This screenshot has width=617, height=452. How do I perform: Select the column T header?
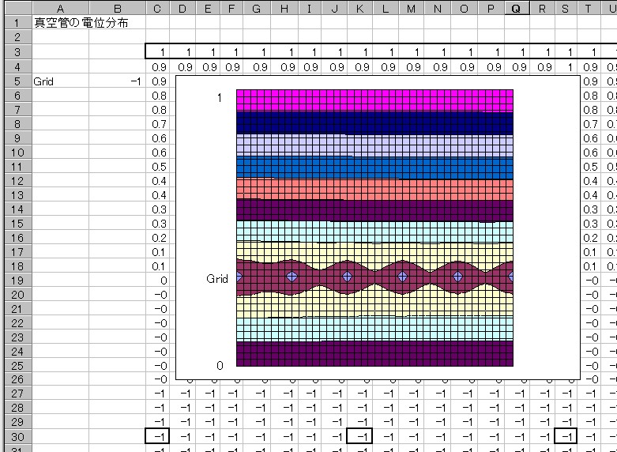pos(589,9)
